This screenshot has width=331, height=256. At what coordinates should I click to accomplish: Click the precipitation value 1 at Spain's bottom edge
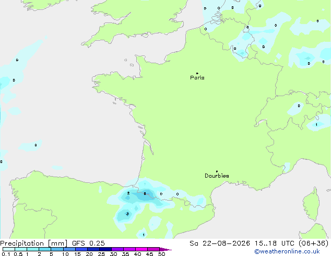pos(144,235)
